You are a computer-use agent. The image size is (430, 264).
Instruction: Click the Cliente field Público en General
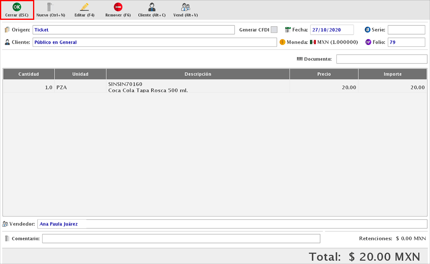click(x=154, y=42)
